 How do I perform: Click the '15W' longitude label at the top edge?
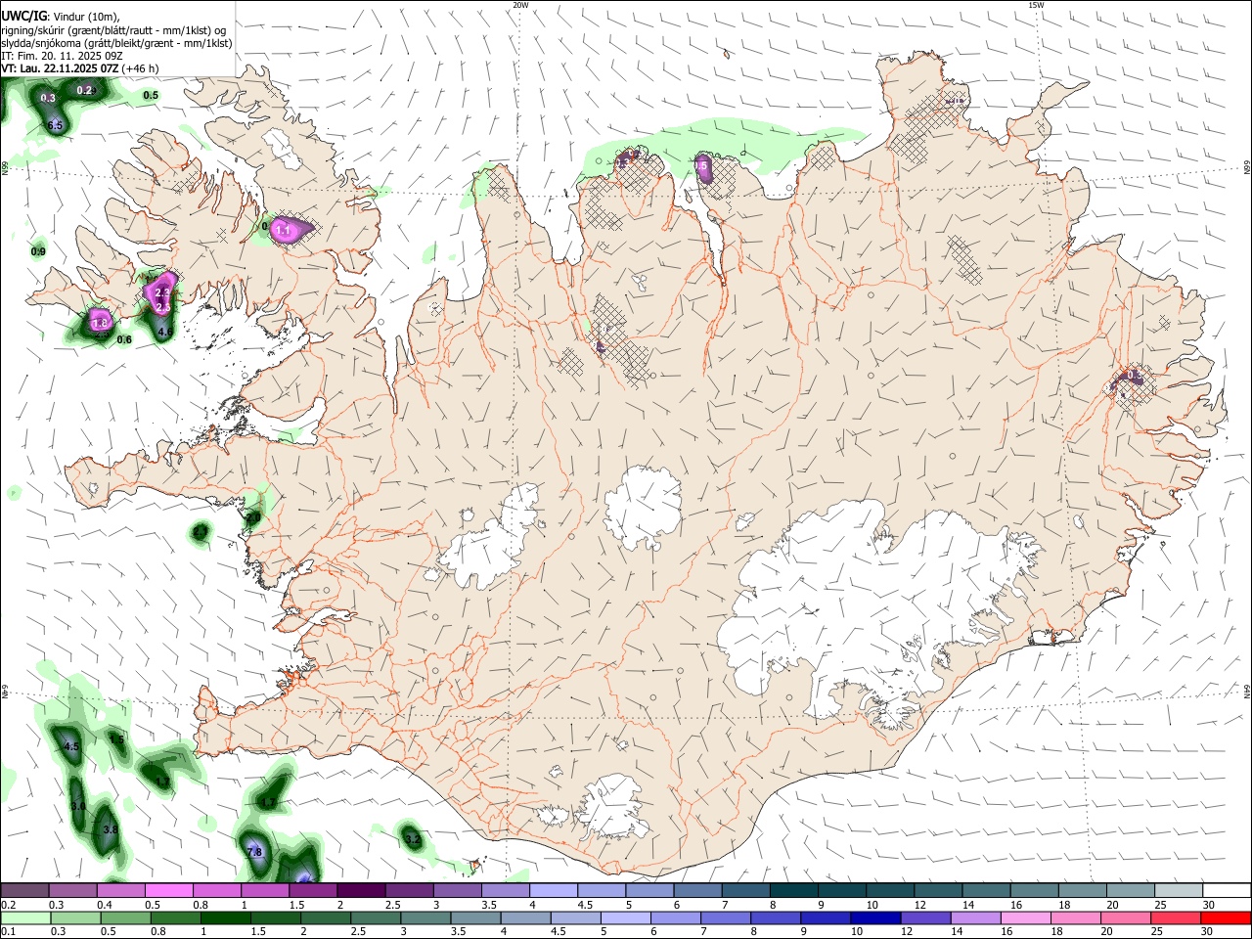pos(1036,5)
